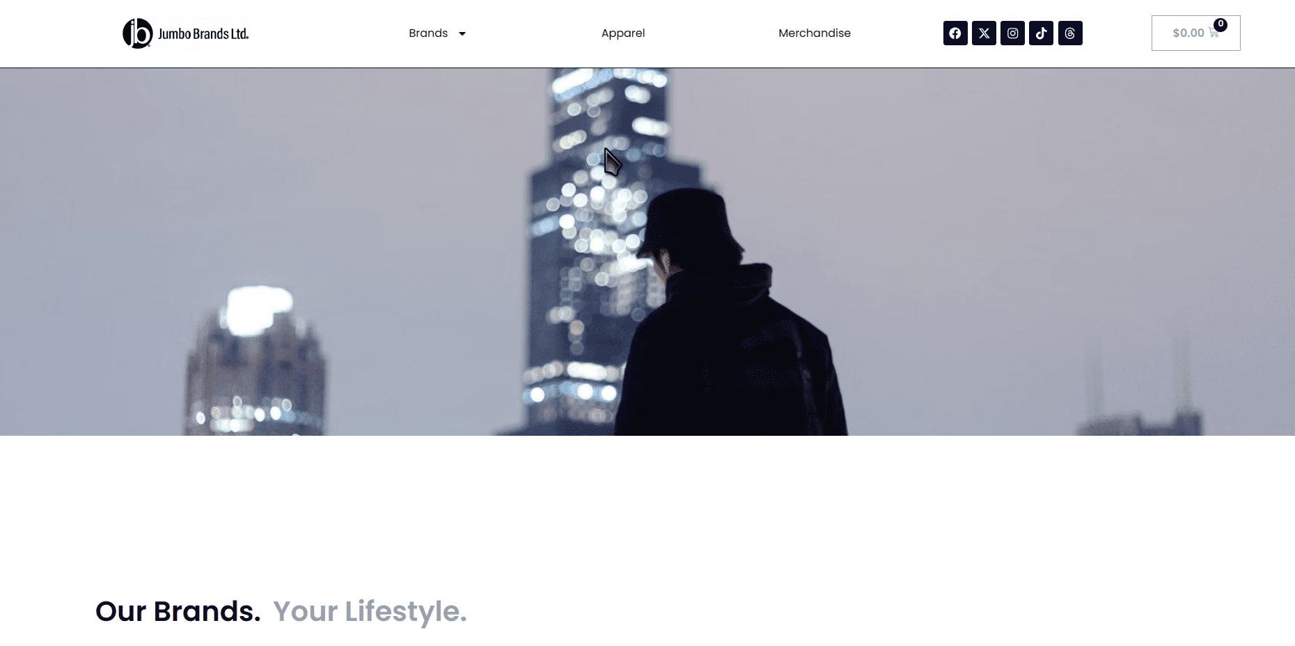Click the Our Brands. heading

click(x=178, y=611)
